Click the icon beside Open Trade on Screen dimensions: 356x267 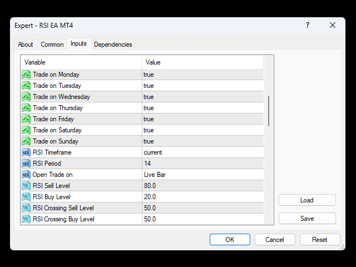click(x=26, y=175)
